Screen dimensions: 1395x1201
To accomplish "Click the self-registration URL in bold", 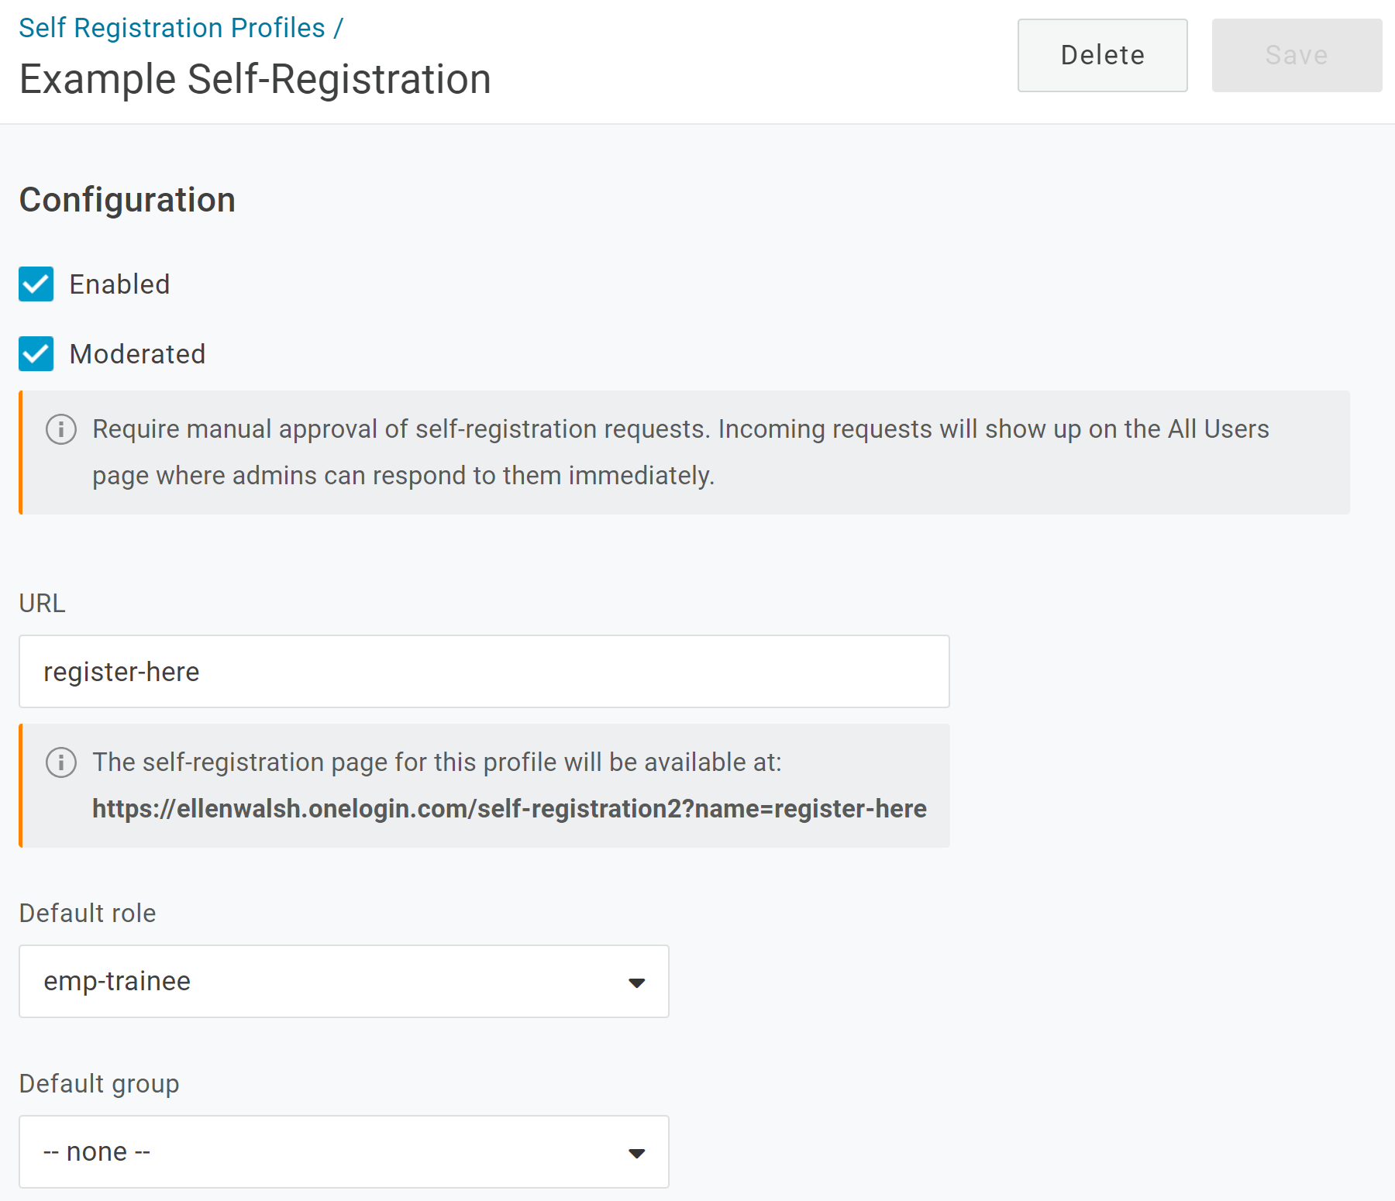I will pos(509,809).
